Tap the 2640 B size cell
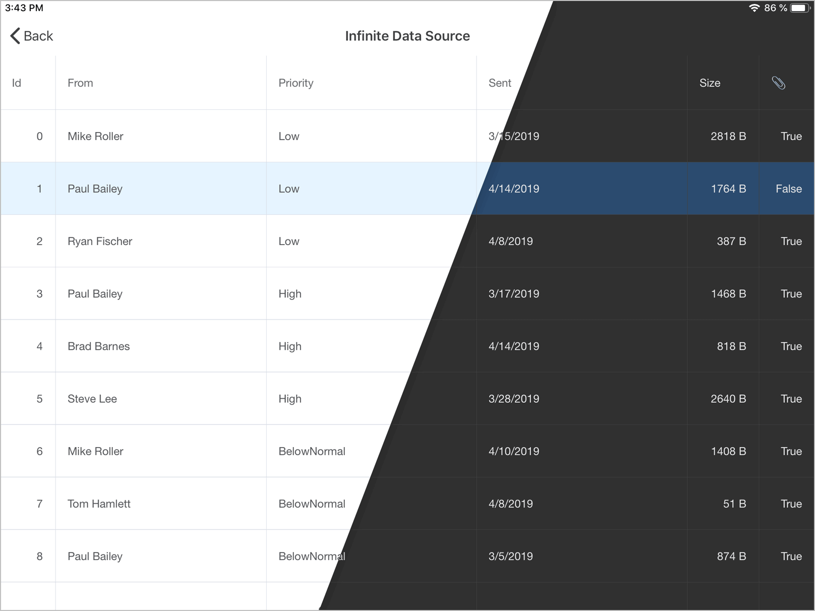 [728, 399]
